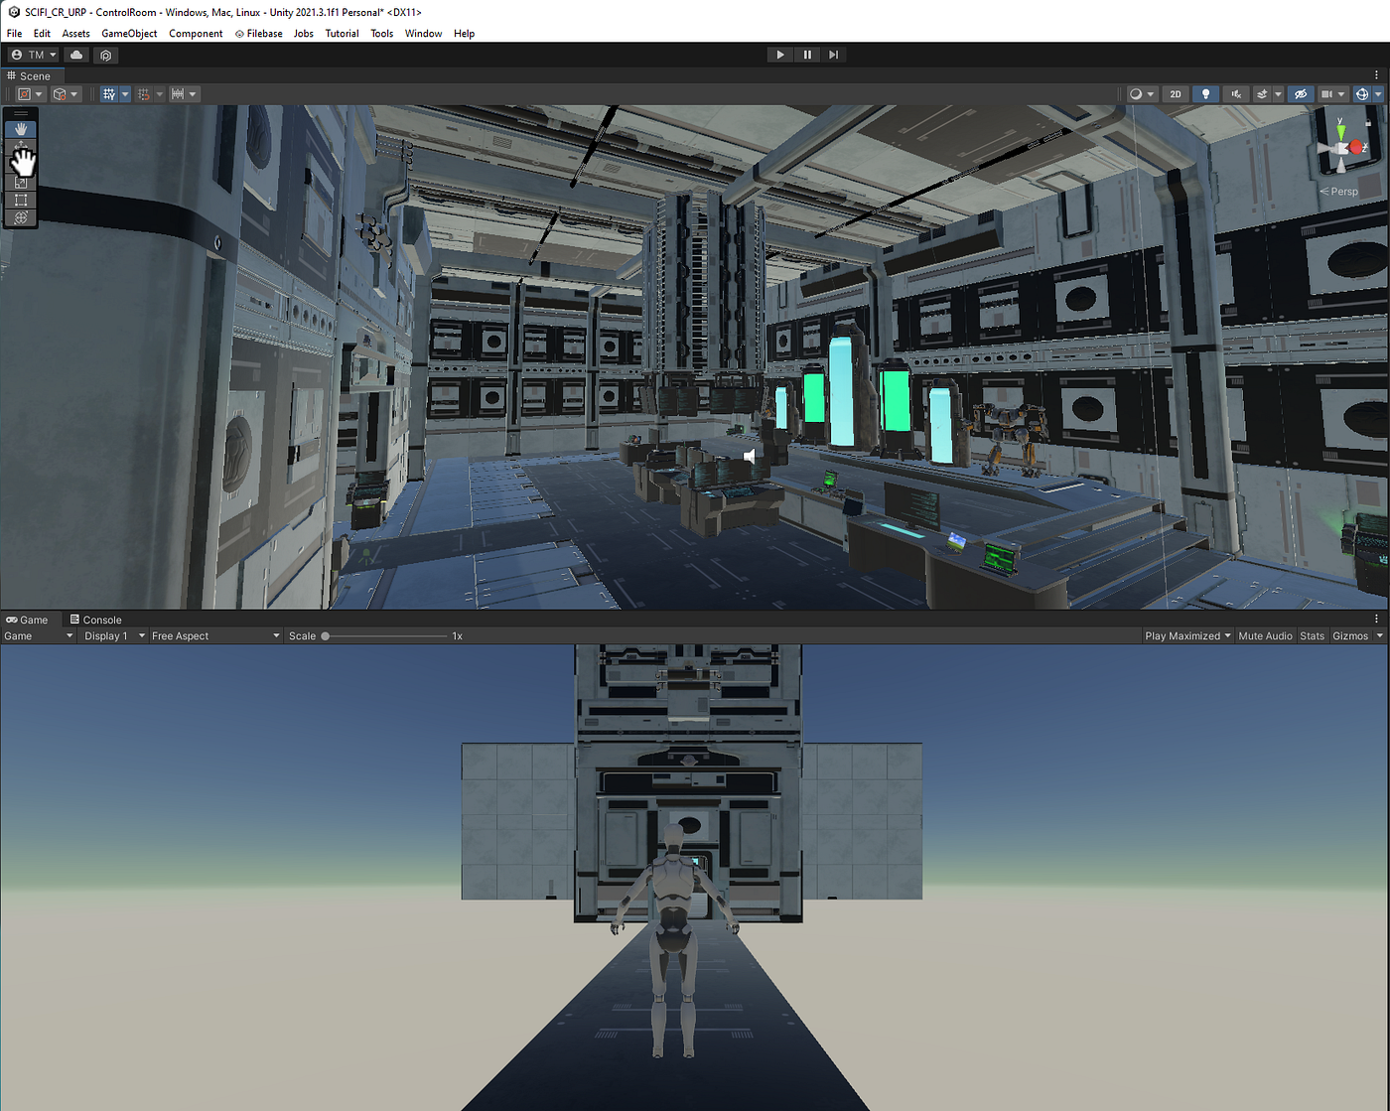Image resolution: width=1390 pixels, height=1111 pixels.
Task: Pause the game playback
Action: pos(807,55)
